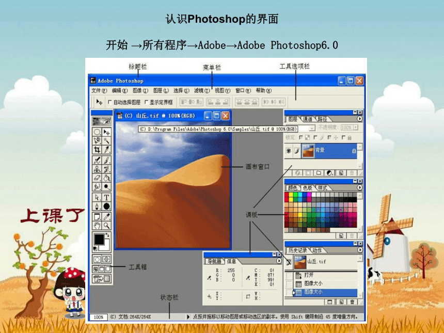The height and width of the screenshot is (333, 444).
Task: Open the 图层 panel options menu arrow
Action: pos(359,119)
